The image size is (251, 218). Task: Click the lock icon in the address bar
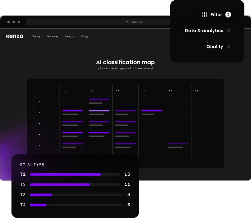click(x=127, y=22)
